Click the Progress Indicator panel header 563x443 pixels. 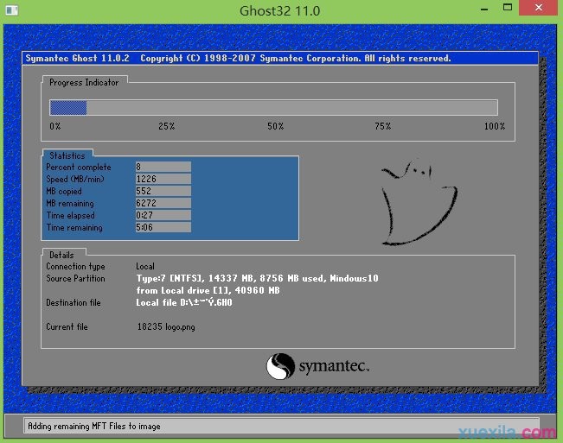(84, 82)
